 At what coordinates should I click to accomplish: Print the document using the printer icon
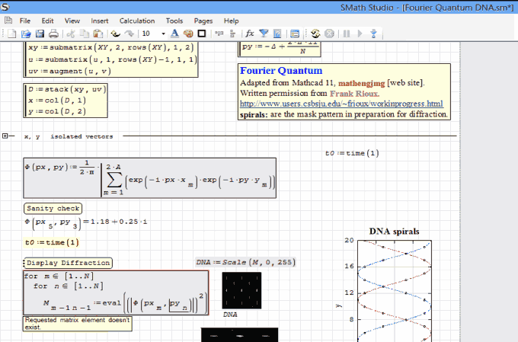(x=53, y=34)
